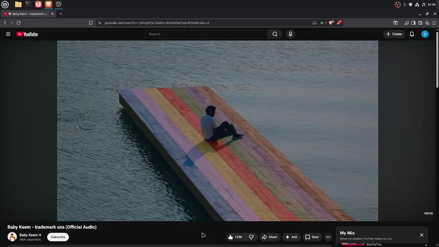This screenshot has height=247, width=439.
Task: Open a new browser tab
Action: click(x=61, y=14)
